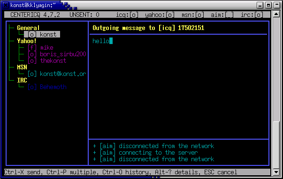
Task: Click the scrollbar down arrow
Action: coord(276,172)
